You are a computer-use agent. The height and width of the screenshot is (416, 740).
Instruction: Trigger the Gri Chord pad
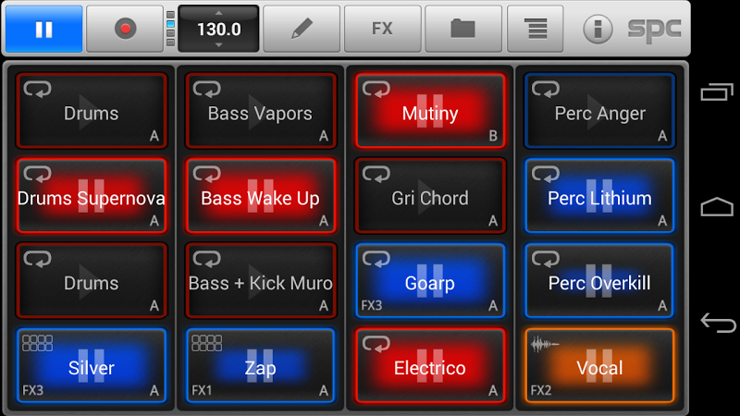tap(430, 196)
